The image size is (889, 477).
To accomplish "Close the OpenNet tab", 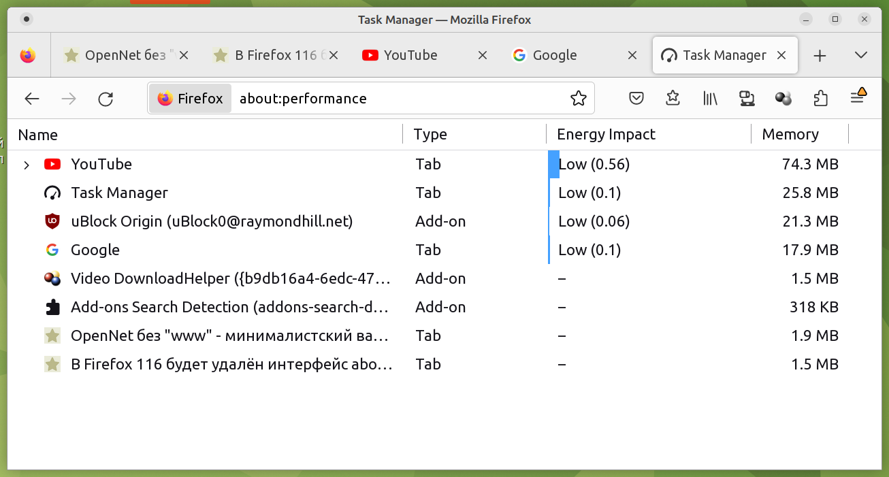I will click(183, 56).
